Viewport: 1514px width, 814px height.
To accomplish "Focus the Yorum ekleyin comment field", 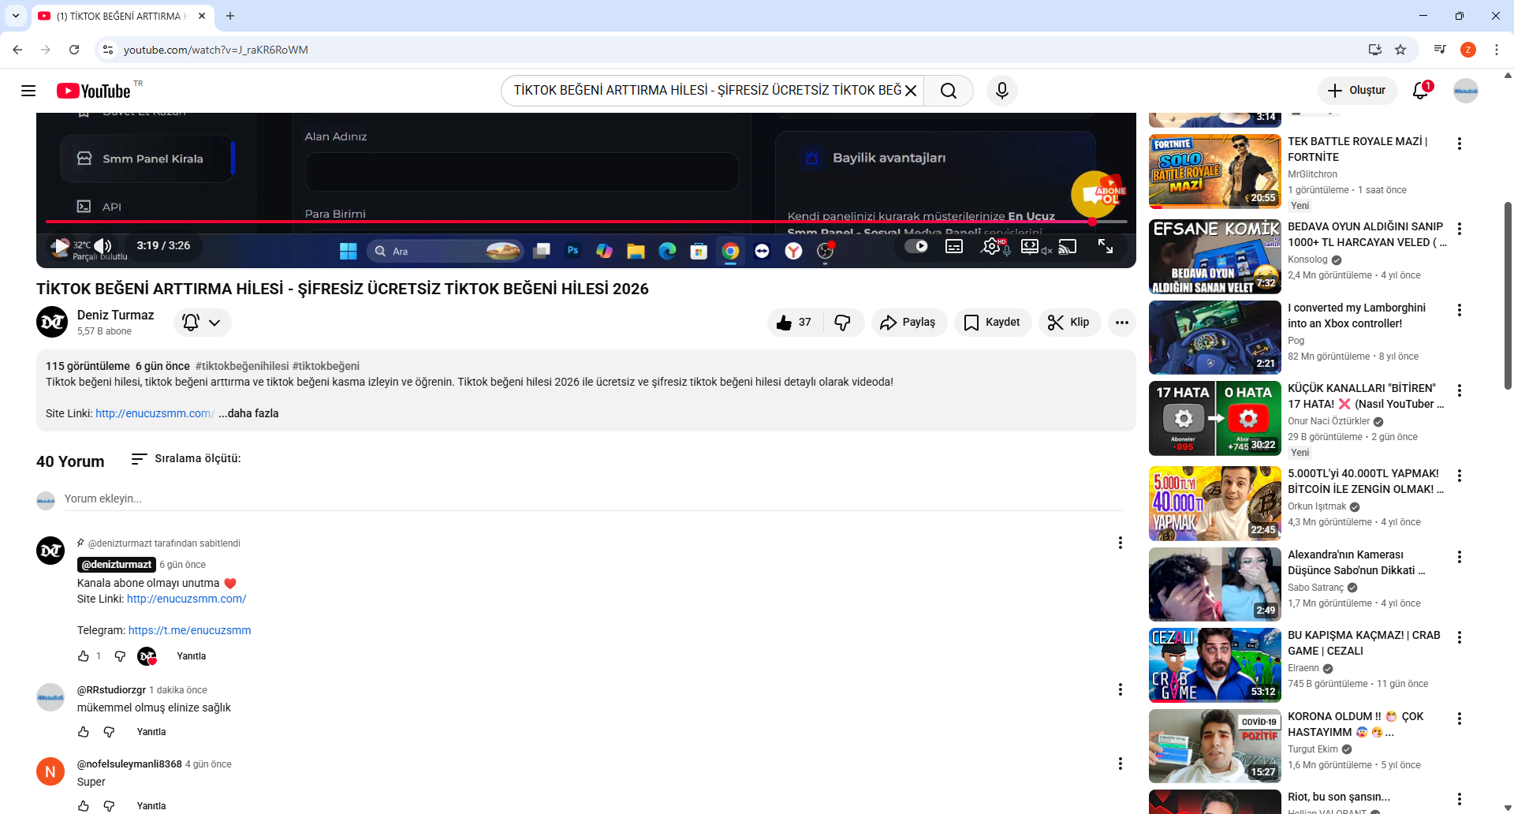I will 594,499.
